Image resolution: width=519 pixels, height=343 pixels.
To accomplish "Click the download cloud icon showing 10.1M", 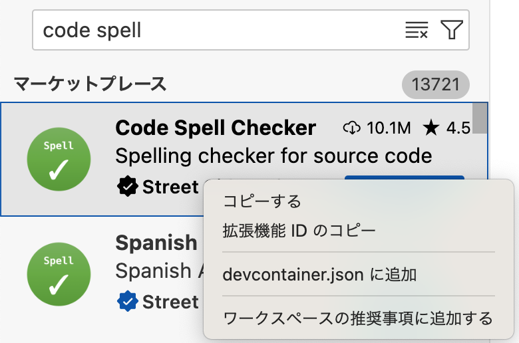I will click(352, 128).
